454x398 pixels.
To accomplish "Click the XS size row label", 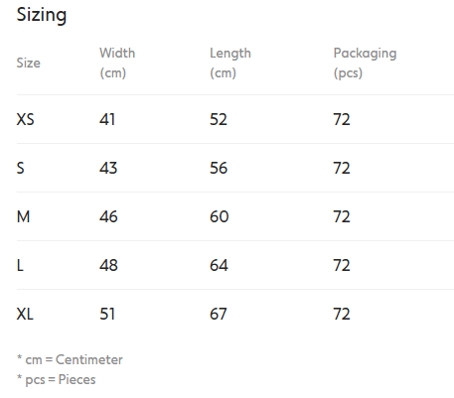I will click(x=25, y=119).
